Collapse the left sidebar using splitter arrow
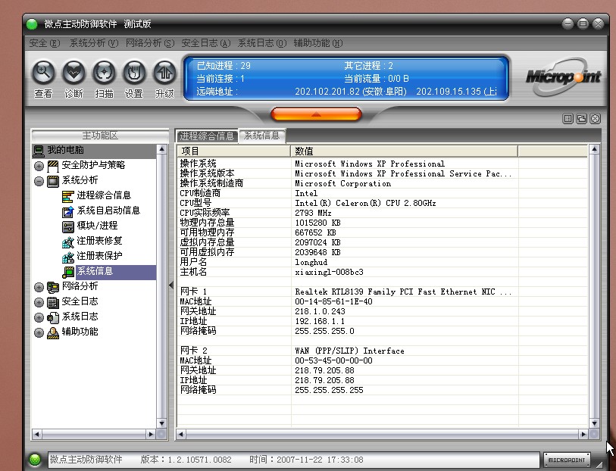 click(171, 285)
